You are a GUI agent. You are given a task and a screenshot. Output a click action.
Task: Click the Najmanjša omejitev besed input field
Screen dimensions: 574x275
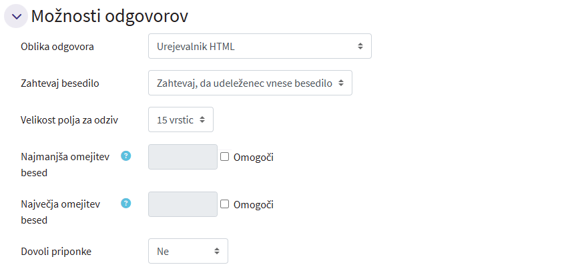pyautogui.click(x=182, y=157)
